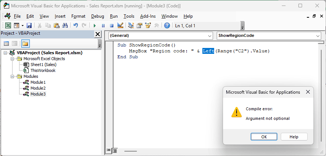Switch to Procedure View button

[109, 150]
